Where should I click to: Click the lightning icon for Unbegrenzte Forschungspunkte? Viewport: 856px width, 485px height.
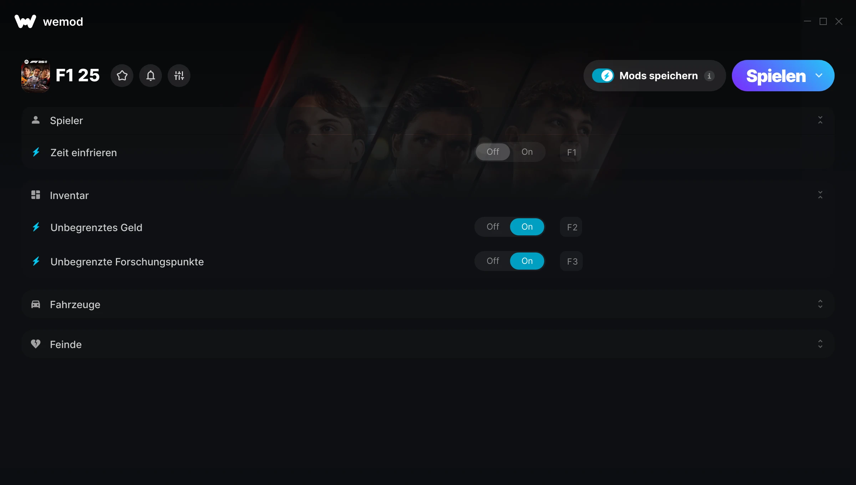point(36,261)
